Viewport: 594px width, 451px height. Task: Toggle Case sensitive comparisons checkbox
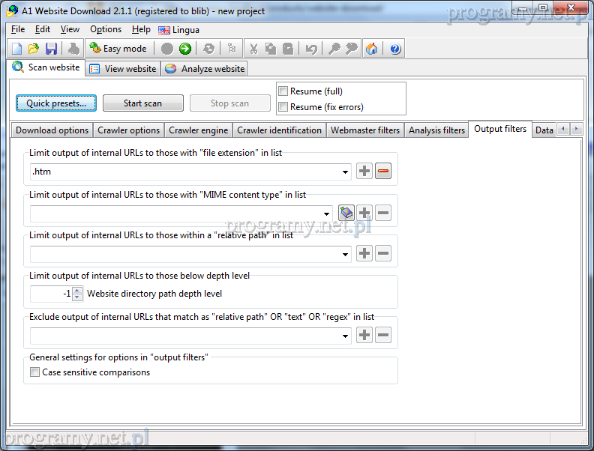coord(35,372)
